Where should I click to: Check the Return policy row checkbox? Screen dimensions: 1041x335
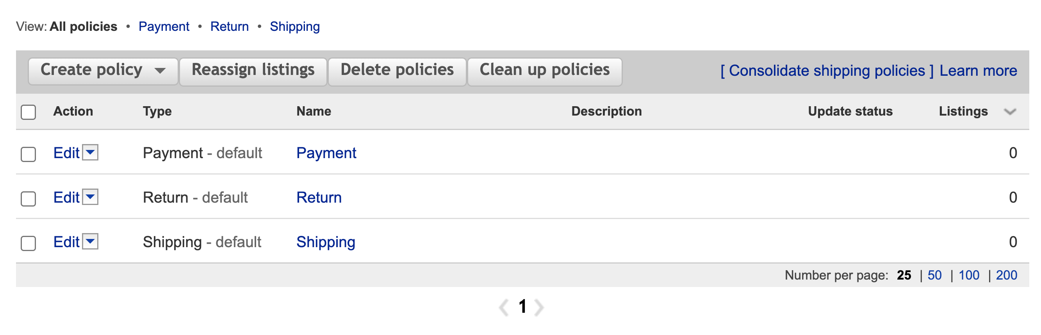click(x=28, y=199)
